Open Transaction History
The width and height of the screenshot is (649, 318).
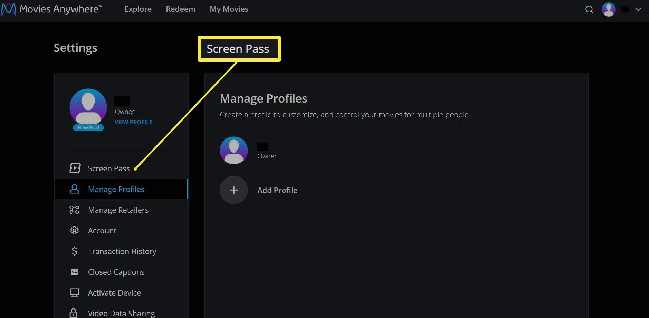[x=122, y=251]
